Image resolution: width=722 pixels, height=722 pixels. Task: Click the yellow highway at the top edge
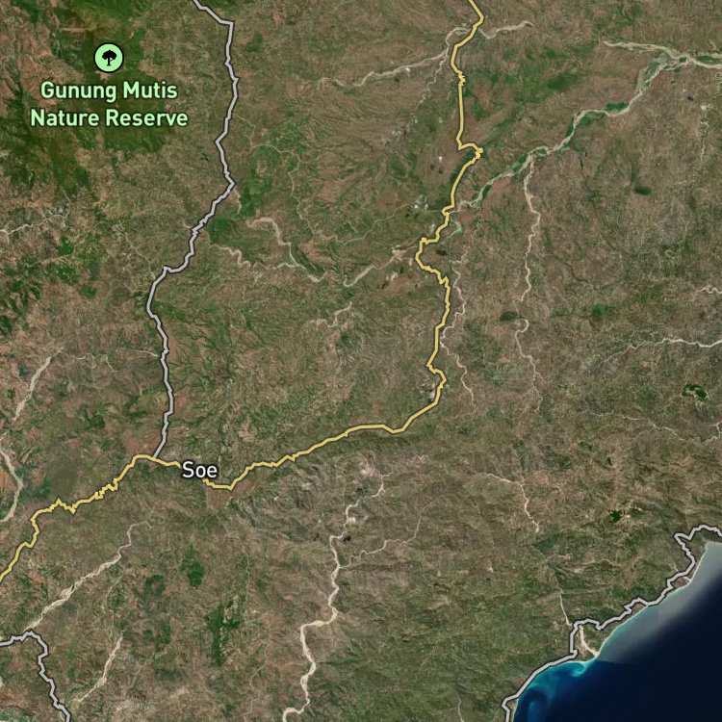pyautogui.click(x=477, y=6)
